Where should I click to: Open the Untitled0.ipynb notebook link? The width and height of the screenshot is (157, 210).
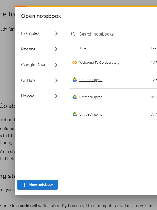pos(91,97)
